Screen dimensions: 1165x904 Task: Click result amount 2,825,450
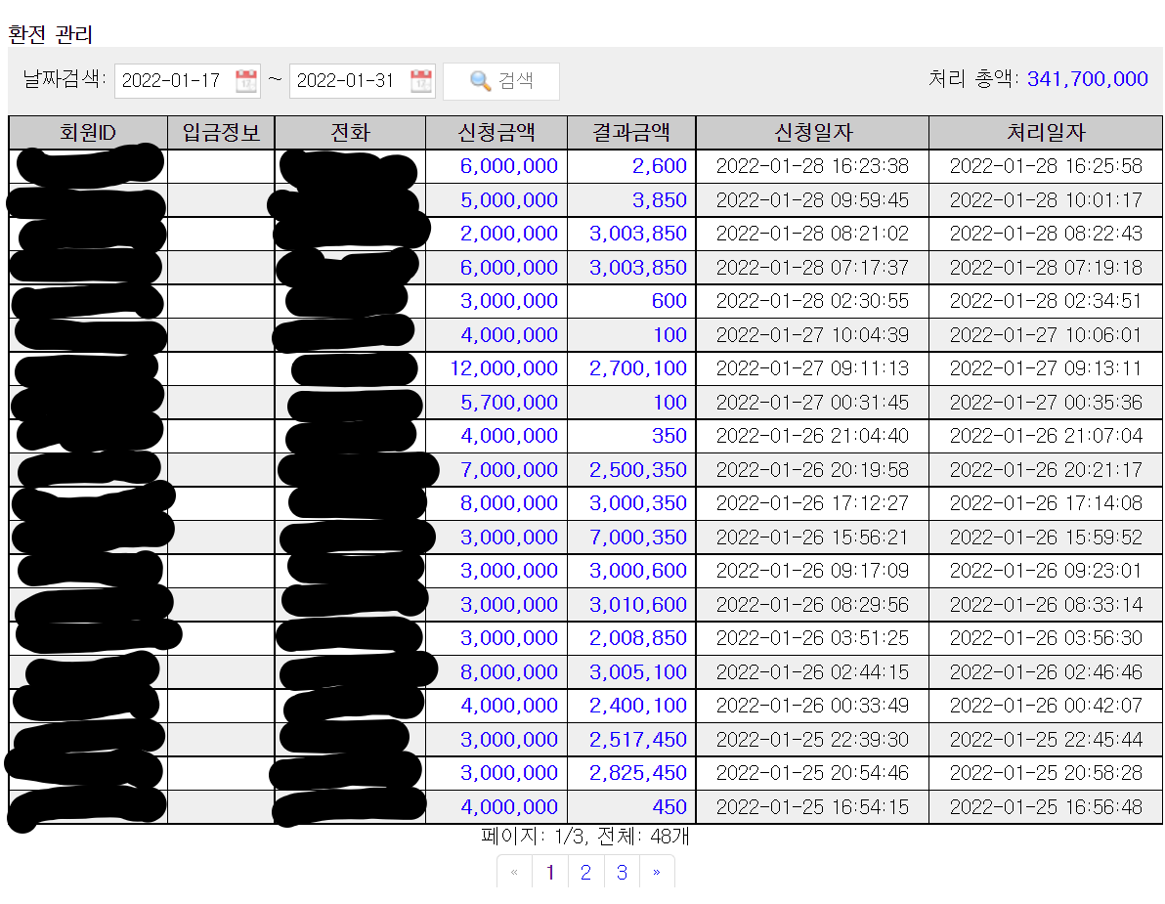[x=637, y=773]
